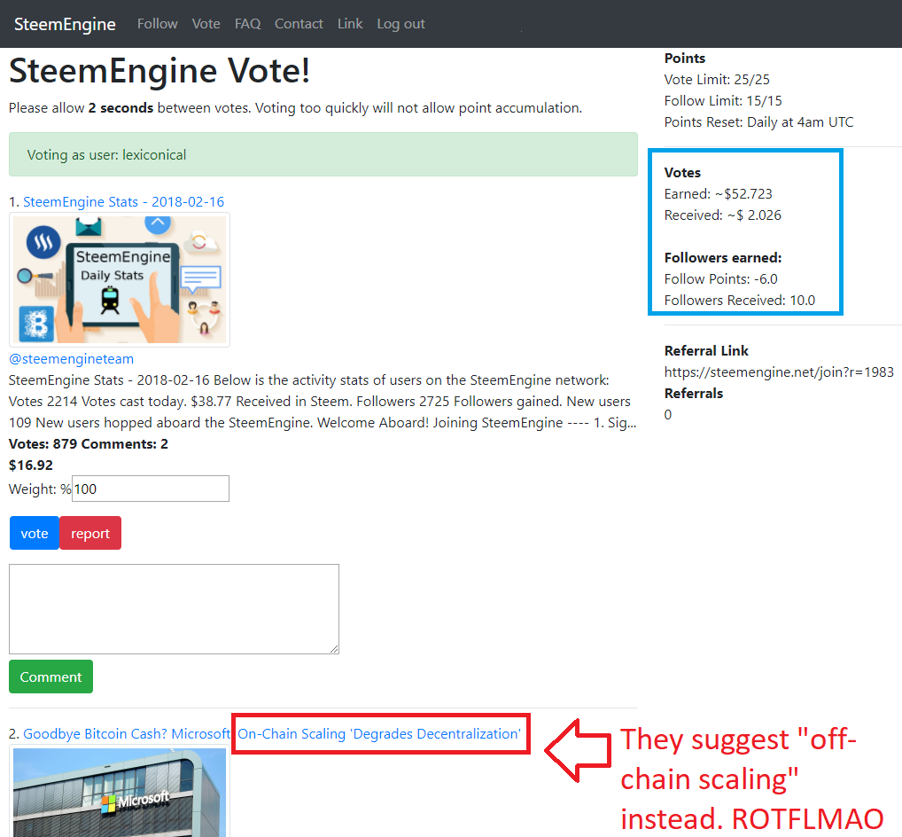
Task: Open the Link nav item
Action: coord(350,24)
